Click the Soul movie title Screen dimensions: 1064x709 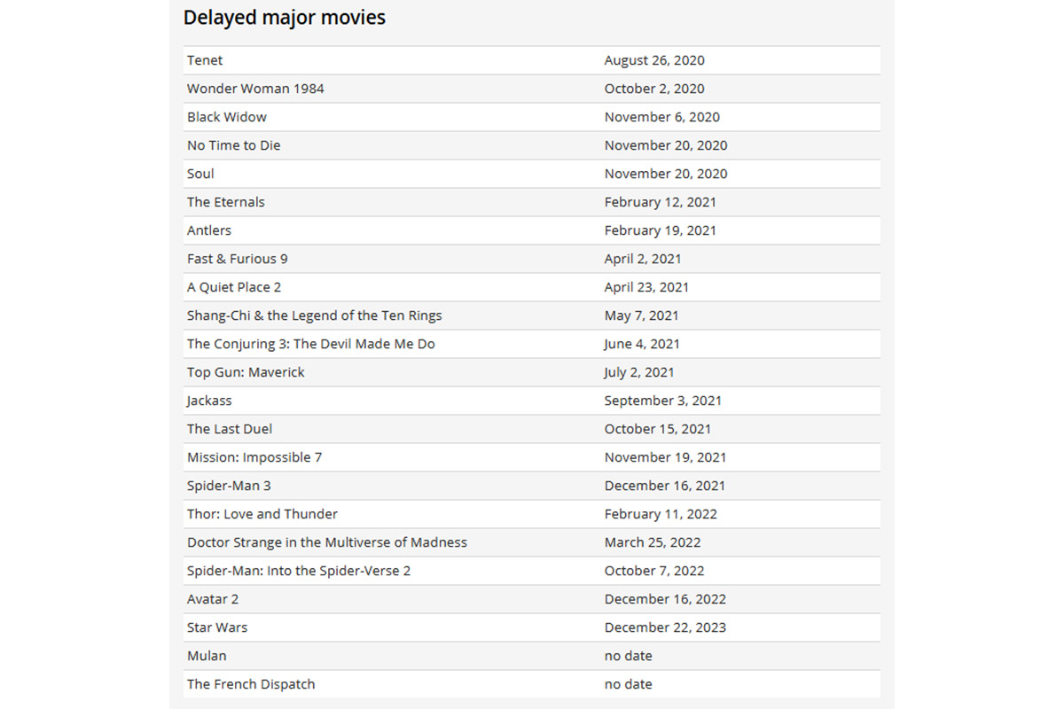(x=200, y=174)
